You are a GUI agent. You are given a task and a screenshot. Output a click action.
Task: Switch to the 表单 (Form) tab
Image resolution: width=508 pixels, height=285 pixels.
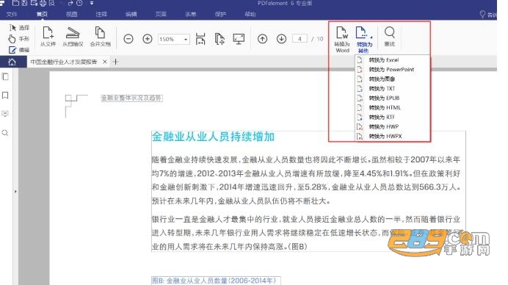click(191, 14)
